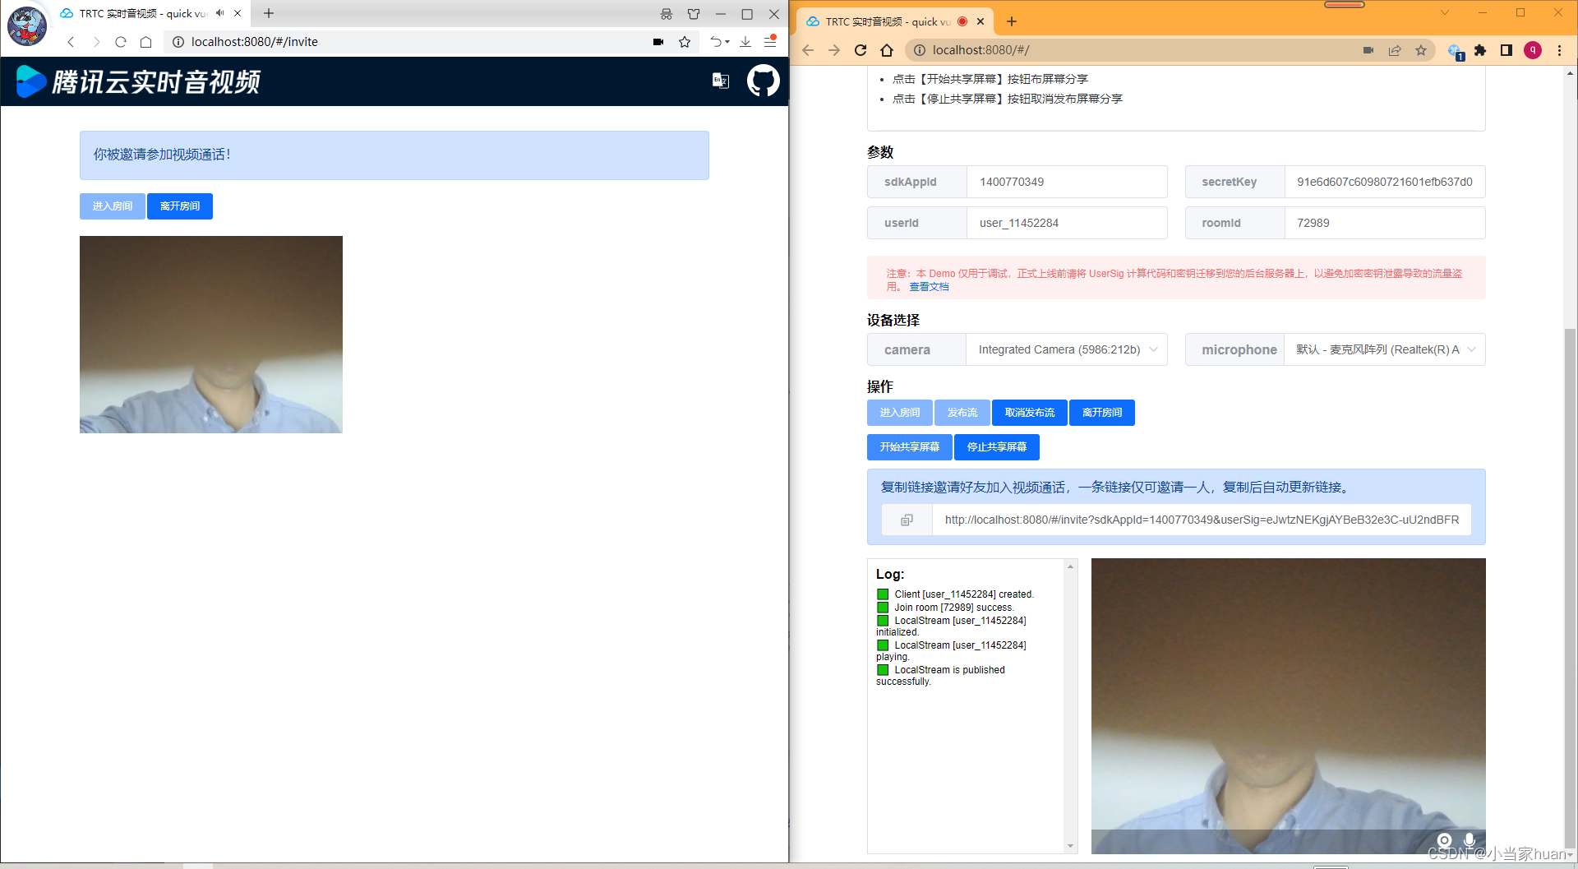Go forward in the left browser window

(x=96, y=42)
